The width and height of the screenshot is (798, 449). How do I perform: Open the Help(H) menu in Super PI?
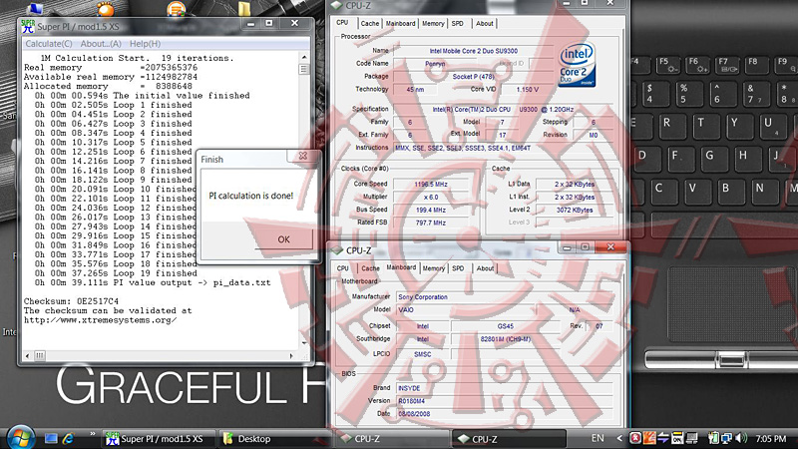pos(145,44)
